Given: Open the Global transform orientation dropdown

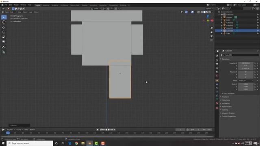Looking at the screenshot, I should 96,9.
